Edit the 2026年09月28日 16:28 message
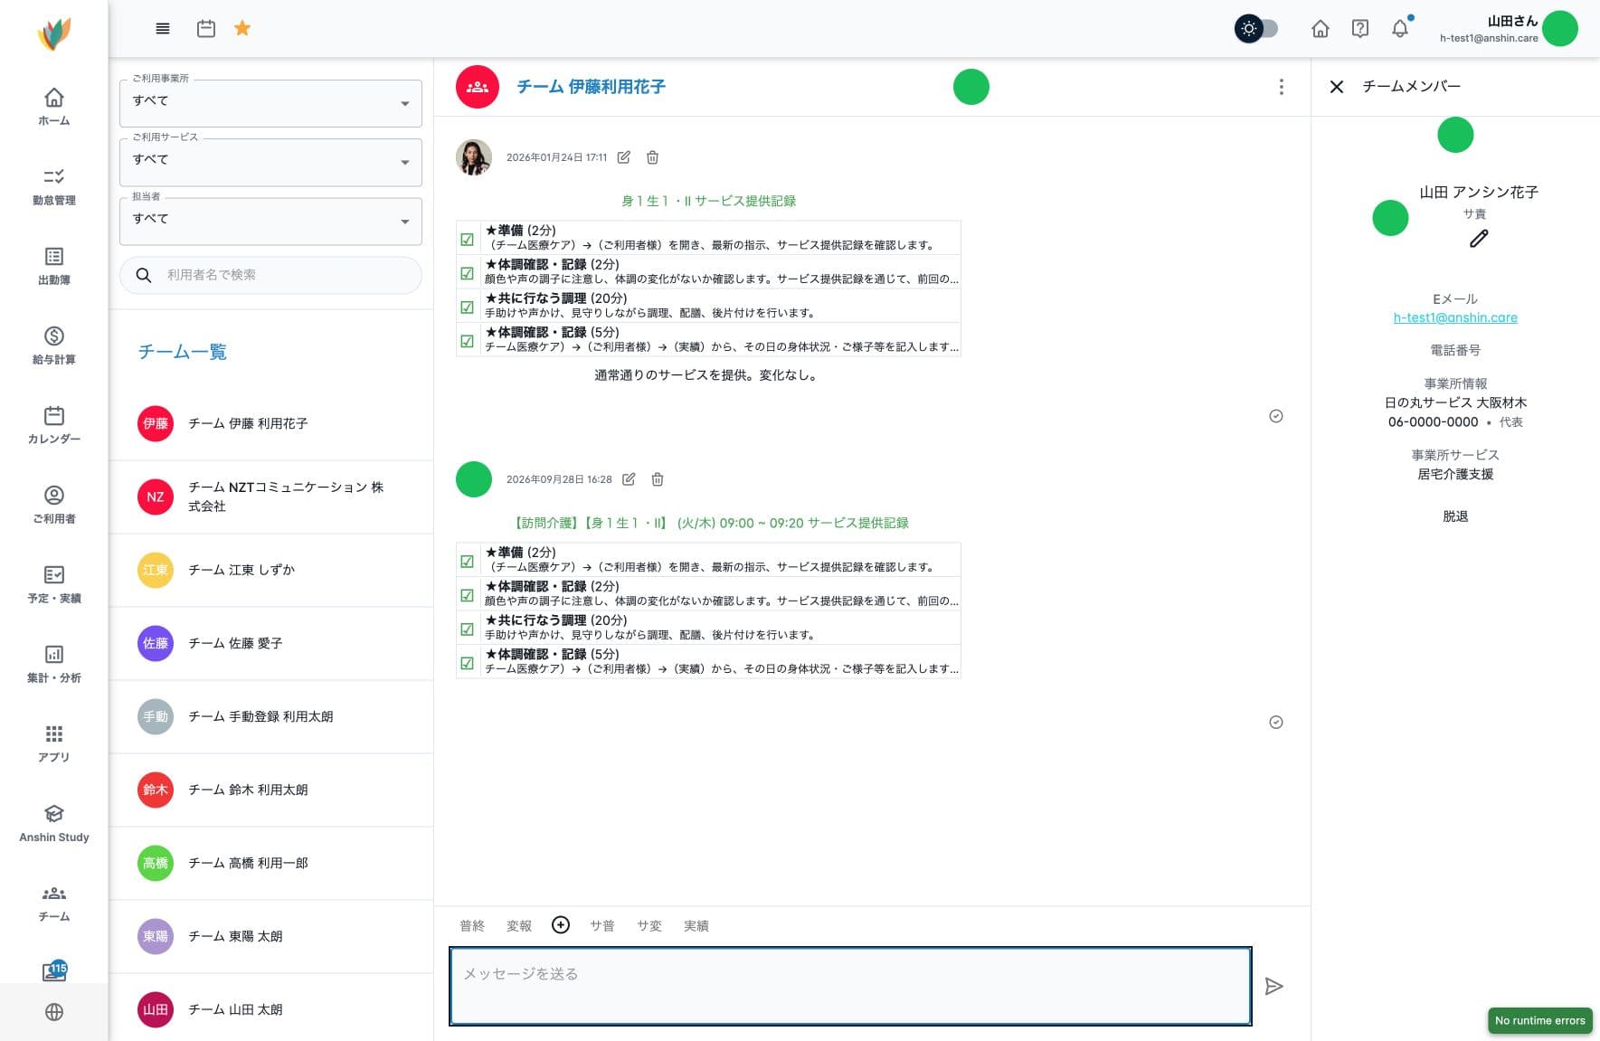Viewport: 1600px width, 1041px height. coord(629,479)
